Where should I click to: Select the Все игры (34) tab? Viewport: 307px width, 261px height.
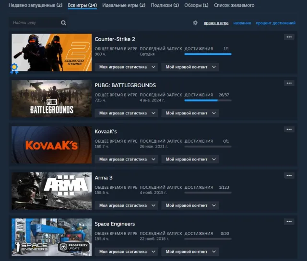pos(82,5)
